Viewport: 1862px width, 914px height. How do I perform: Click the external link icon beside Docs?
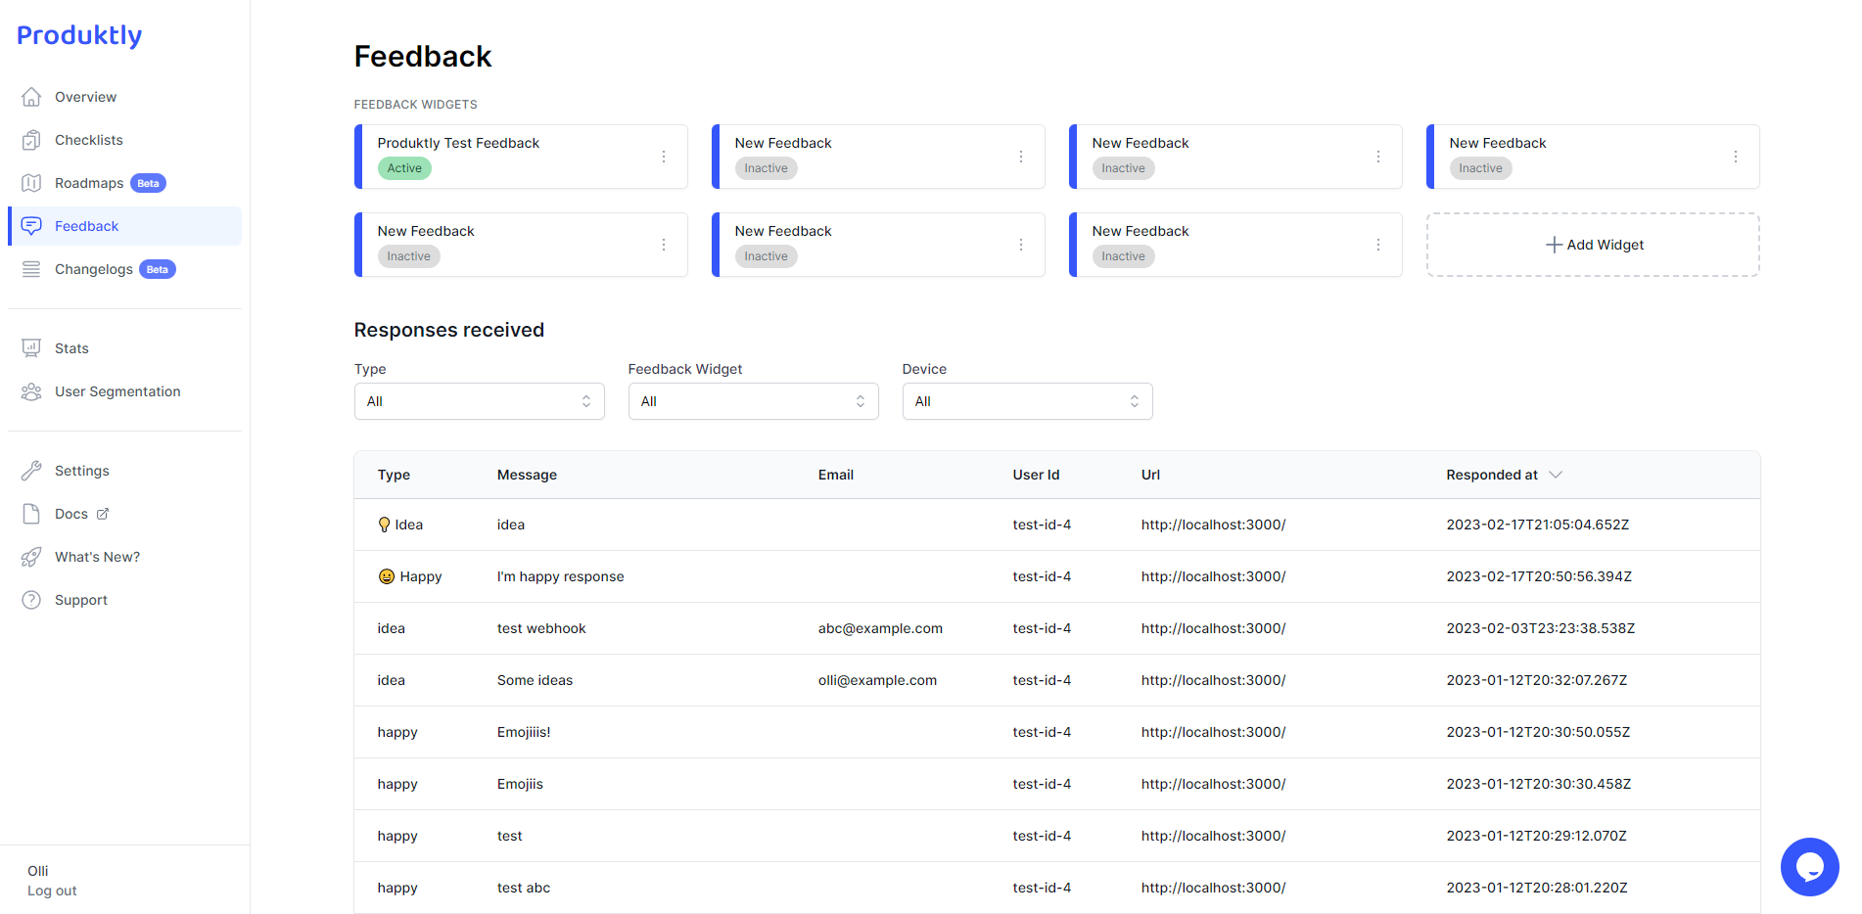point(103,514)
